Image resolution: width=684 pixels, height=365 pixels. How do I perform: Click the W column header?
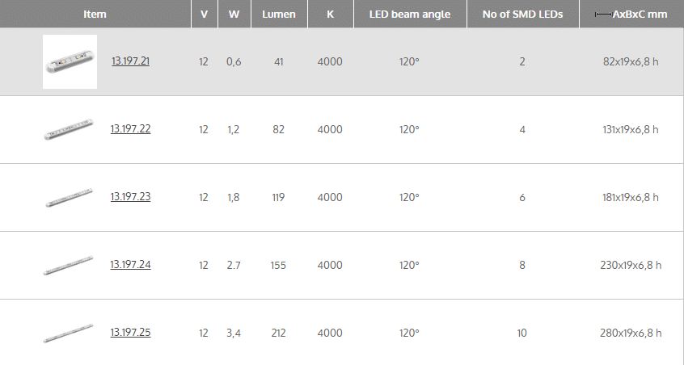(x=234, y=15)
